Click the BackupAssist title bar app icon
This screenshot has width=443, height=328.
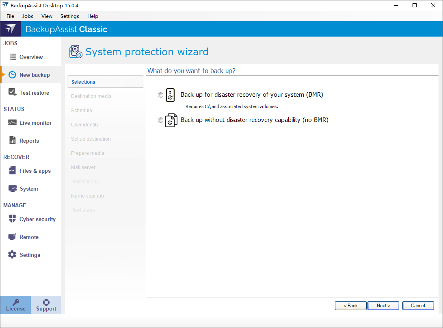[x=5, y=5]
